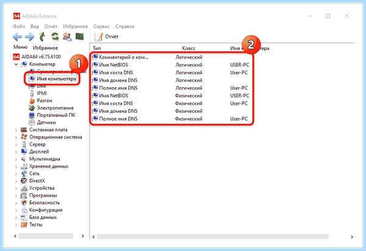Open the Файл menu
The width and height of the screenshot is (366, 251).
(x=19, y=26)
